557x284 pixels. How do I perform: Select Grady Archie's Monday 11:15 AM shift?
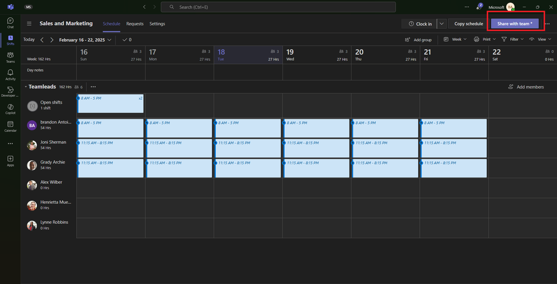[179, 168]
